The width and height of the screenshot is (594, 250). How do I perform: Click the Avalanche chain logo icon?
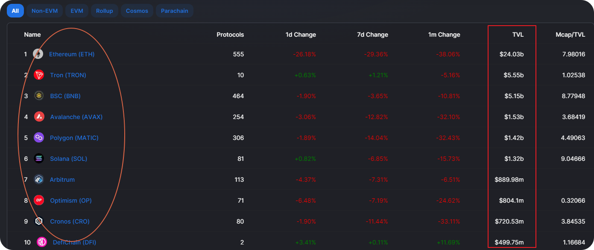click(39, 117)
